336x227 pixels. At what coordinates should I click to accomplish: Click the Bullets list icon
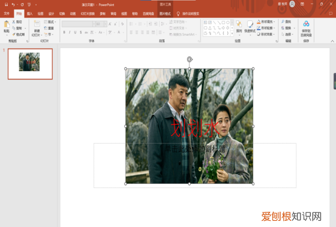click(x=131, y=24)
